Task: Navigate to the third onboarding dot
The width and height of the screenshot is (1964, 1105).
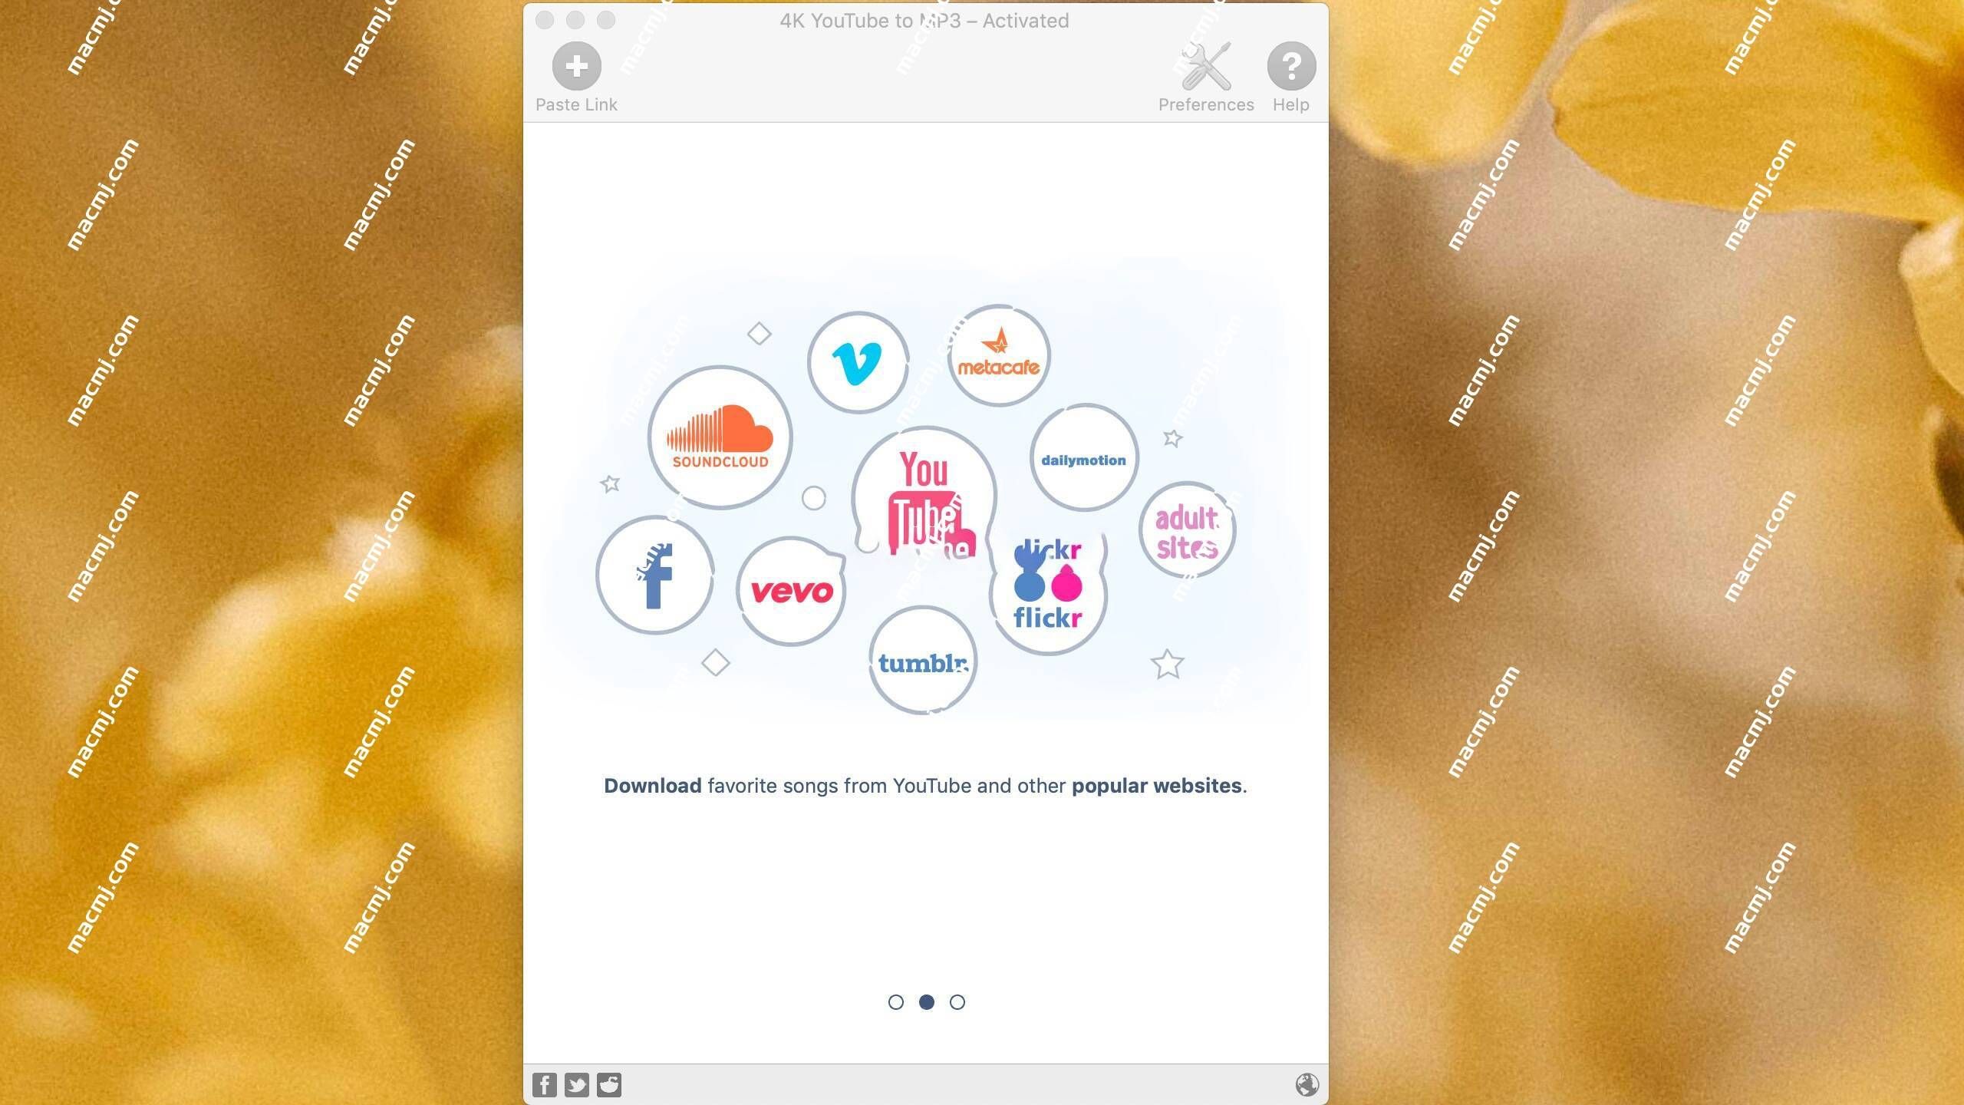Action: (x=957, y=1001)
